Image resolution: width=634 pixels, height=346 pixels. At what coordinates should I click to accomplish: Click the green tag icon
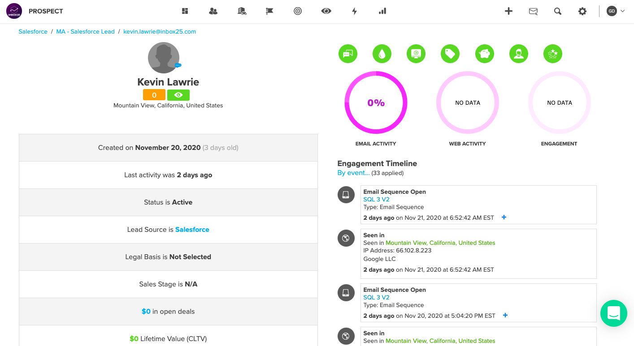pos(450,54)
